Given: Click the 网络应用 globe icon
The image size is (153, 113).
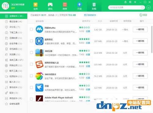Looking at the screenshot, I should point(6,65).
